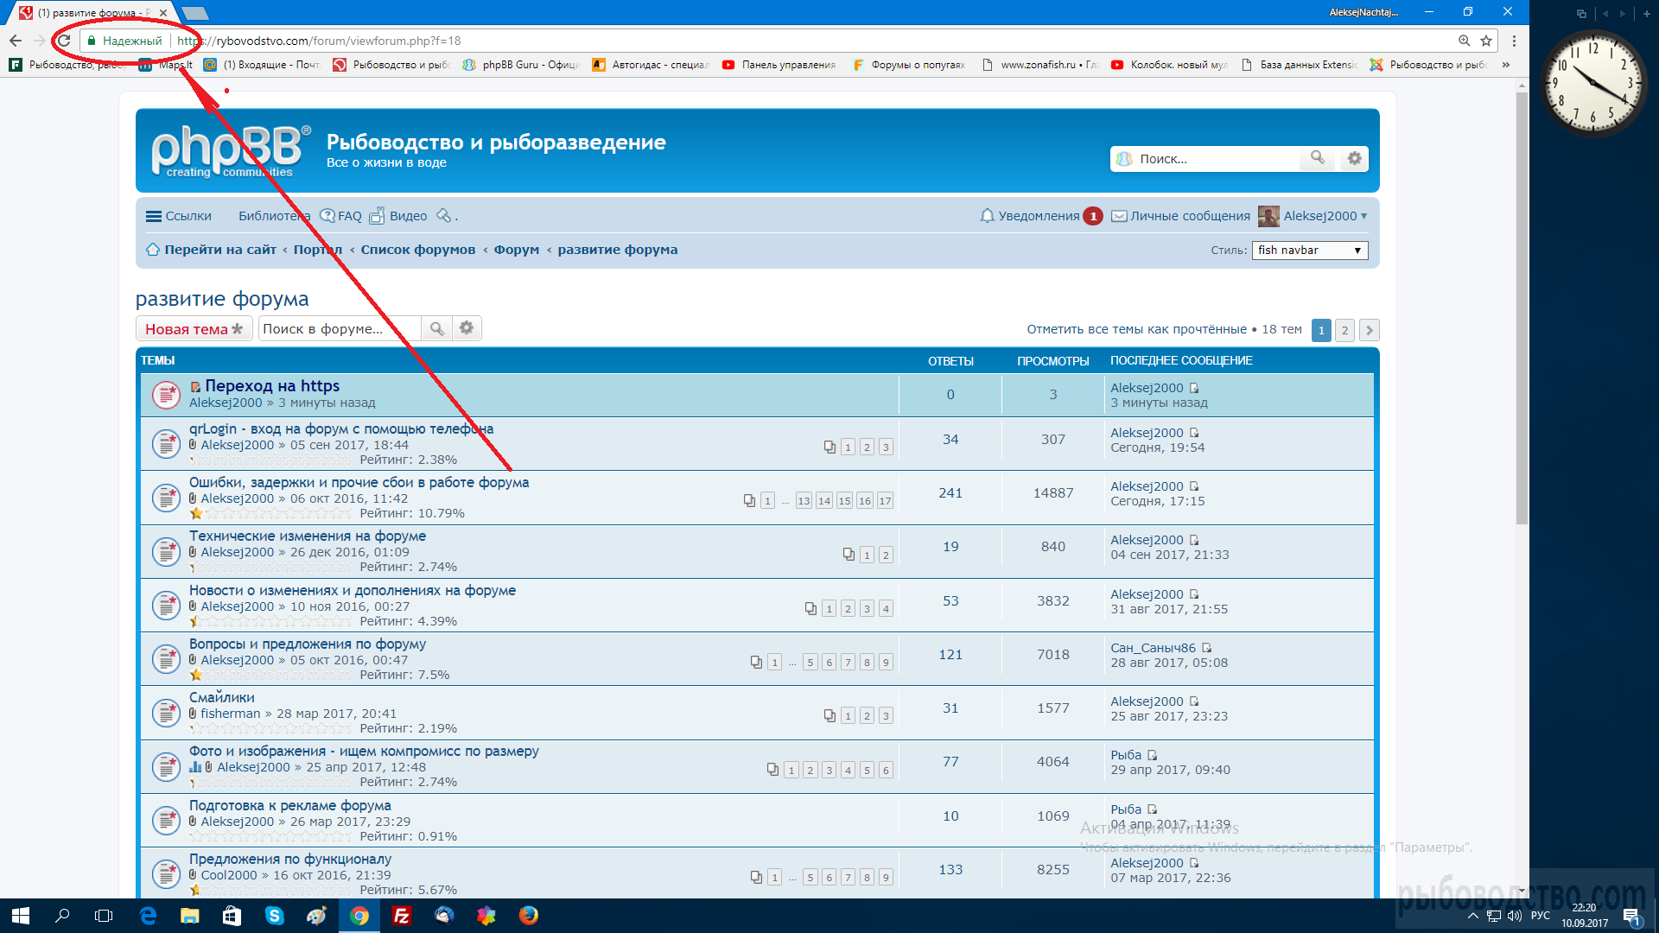Go to Список форумов breadcrumb

(417, 250)
